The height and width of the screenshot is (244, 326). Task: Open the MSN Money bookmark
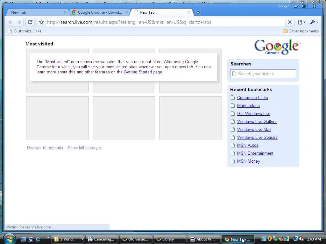tap(248, 161)
